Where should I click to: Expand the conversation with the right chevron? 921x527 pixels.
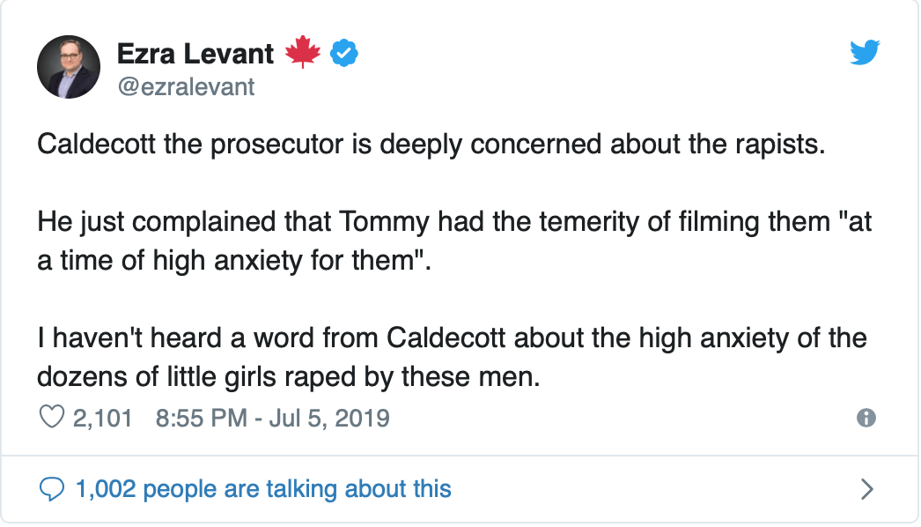click(x=867, y=489)
